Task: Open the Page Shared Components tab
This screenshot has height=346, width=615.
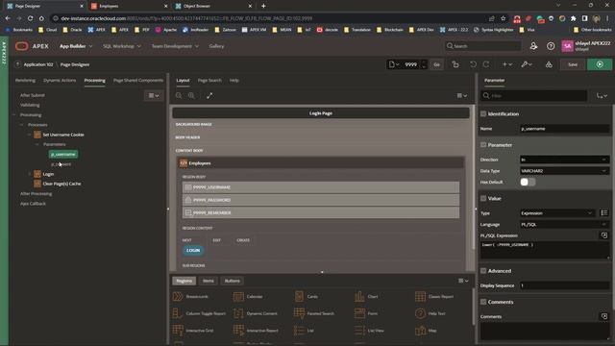Action: [138, 80]
